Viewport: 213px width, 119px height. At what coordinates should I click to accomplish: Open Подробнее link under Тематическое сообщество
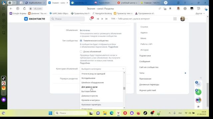point(113,47)
